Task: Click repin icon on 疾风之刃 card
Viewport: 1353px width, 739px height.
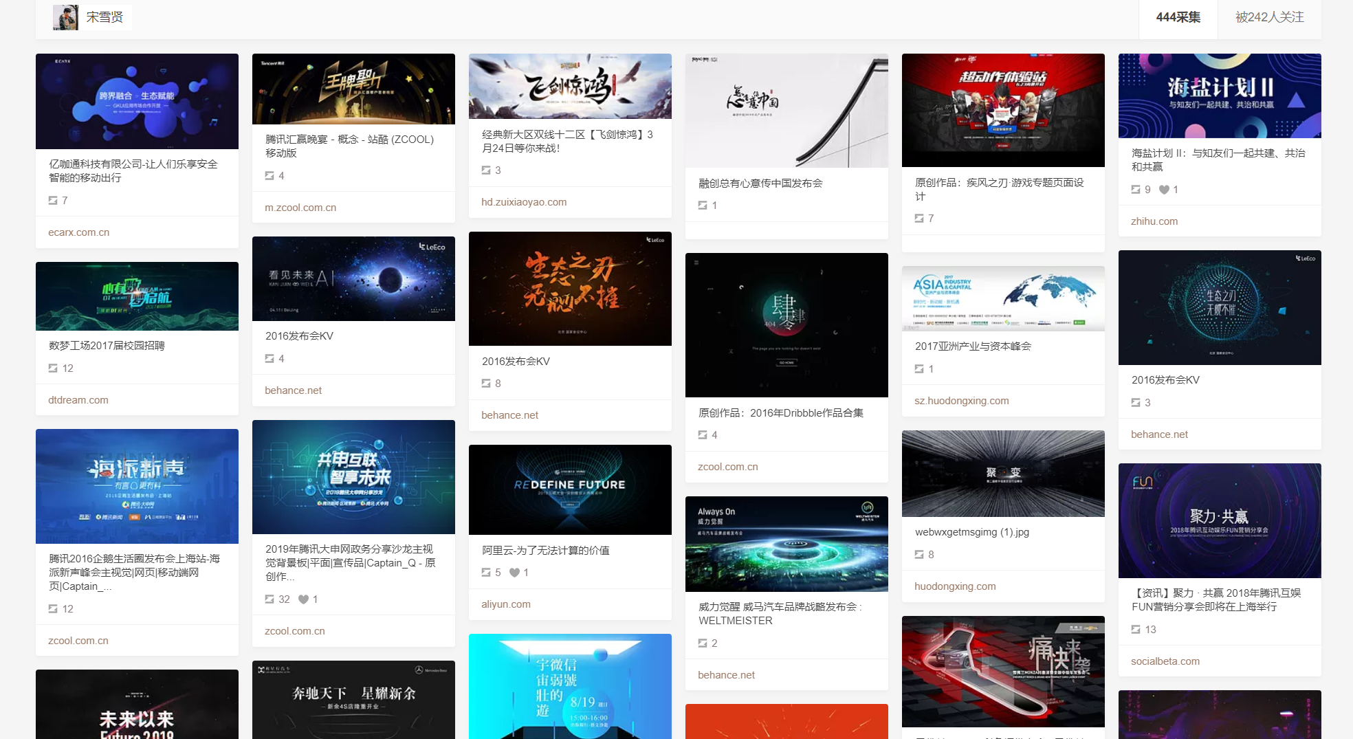Action: (x=919, y=219)
